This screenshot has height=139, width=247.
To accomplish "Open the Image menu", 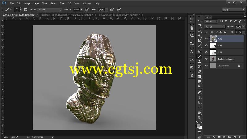I will point(27,3).
